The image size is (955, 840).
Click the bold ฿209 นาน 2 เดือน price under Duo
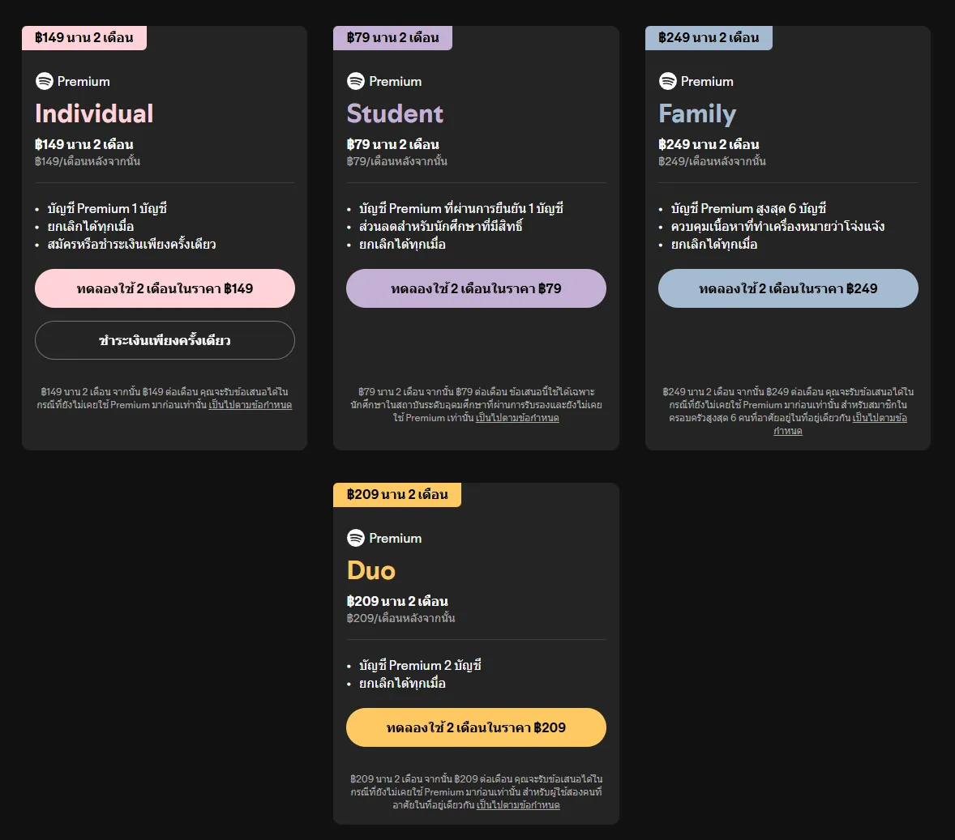[397, 602]
